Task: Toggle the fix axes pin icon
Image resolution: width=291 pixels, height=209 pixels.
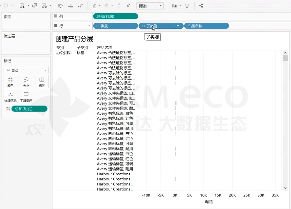Action: (128, 6)
